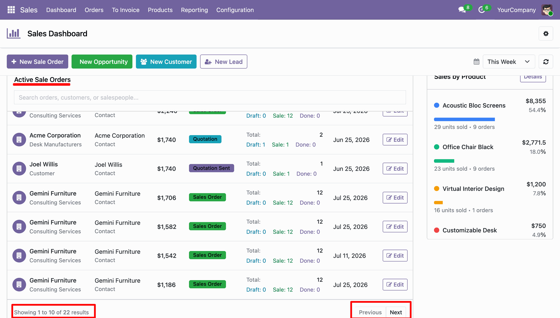Viewport: 560px width, 318px height.
Task: Click the calendar icon beside This Week
Action: coord(477,62)
